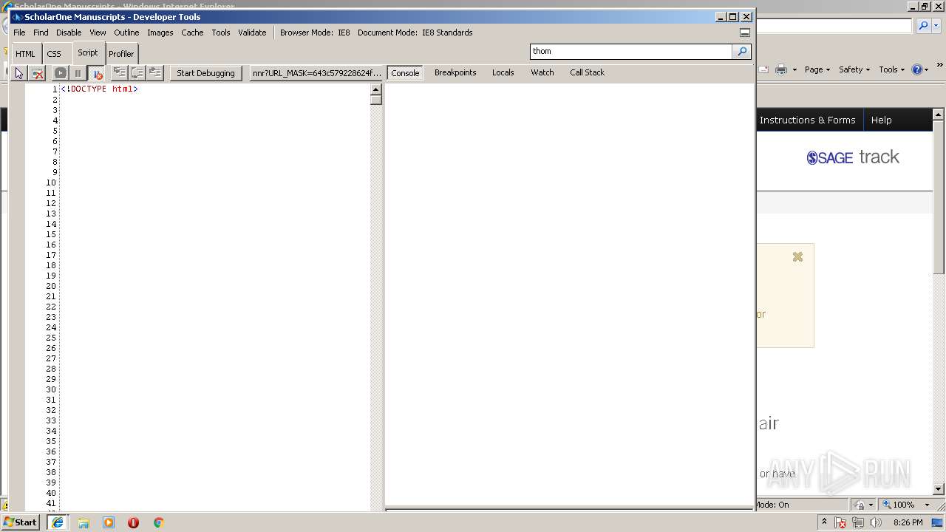
Task: Switch to the Console pane
Action: click(405, 73)
